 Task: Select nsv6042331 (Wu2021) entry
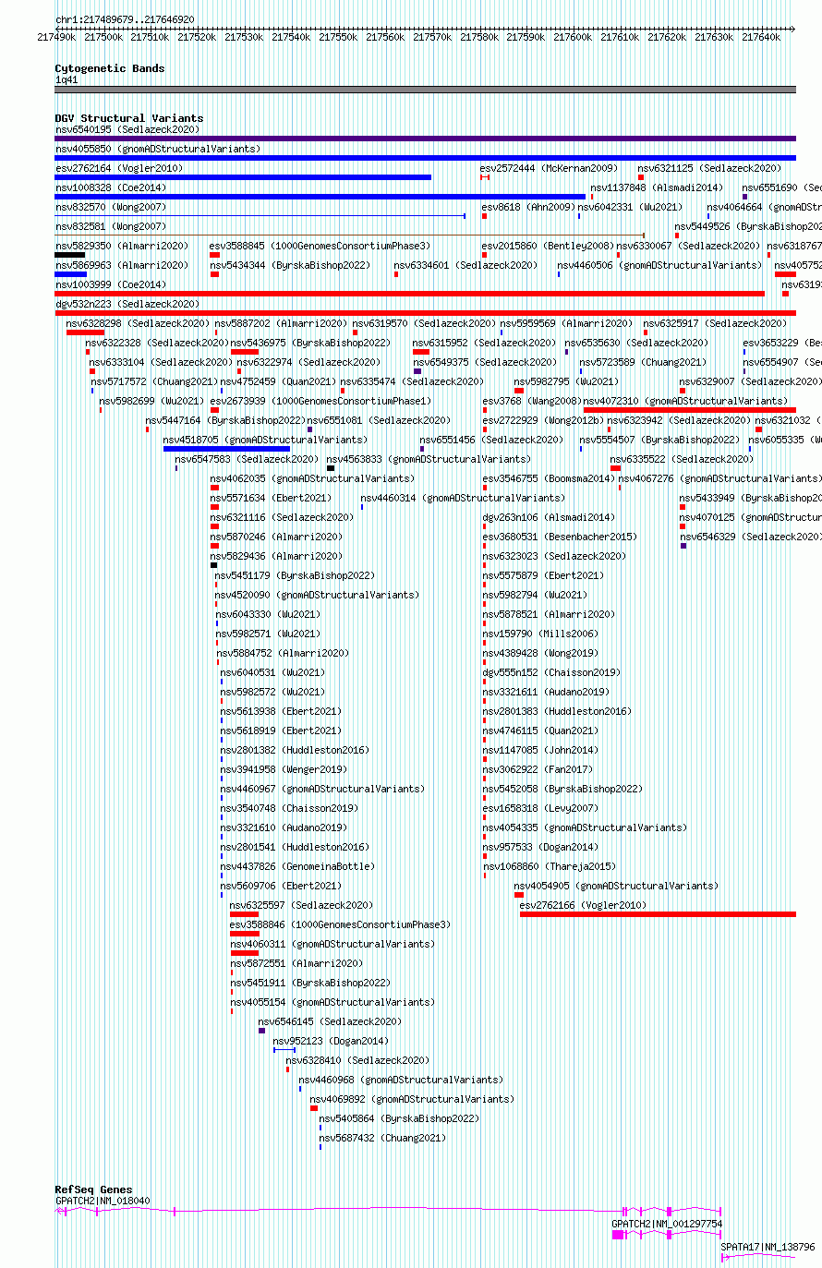coord(630,207)
